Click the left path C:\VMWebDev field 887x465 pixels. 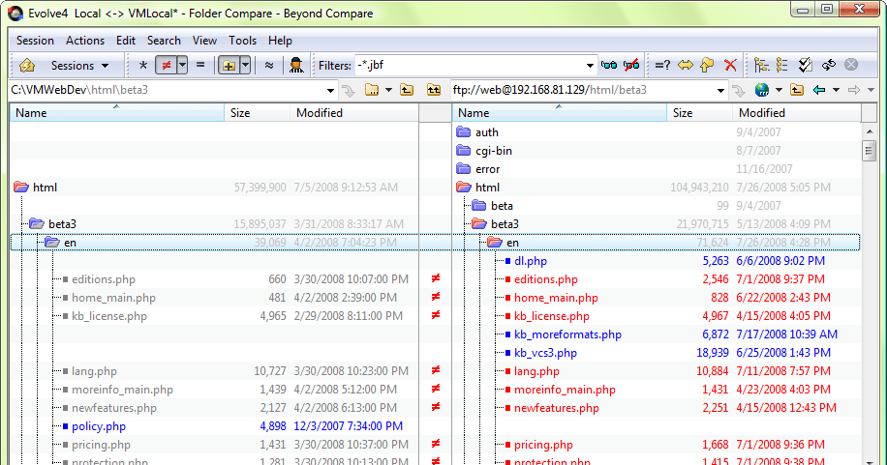click(167, 90)
